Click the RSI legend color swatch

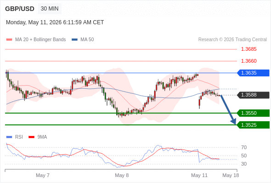[x=9, y=137]
